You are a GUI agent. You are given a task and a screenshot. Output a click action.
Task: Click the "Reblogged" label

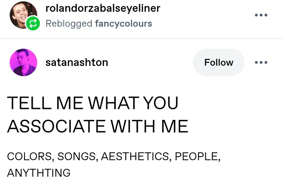tap(69, 24)
